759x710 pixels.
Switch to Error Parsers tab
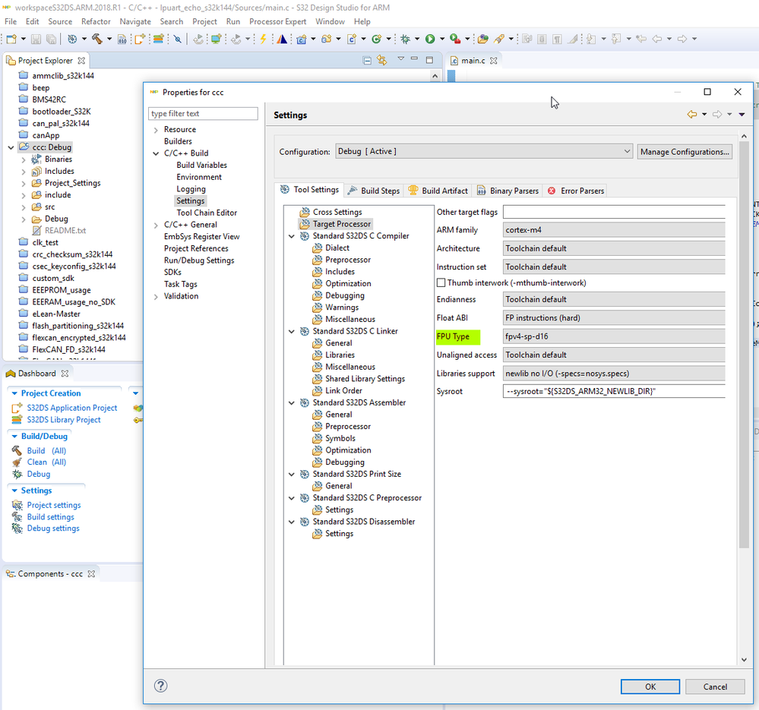pyautogui.click(x=576, y=191)
